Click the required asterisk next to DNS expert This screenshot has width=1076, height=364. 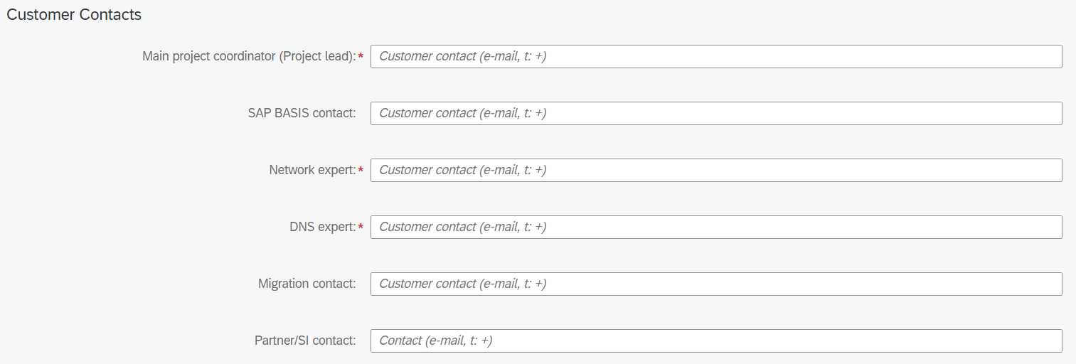[361, 227]
